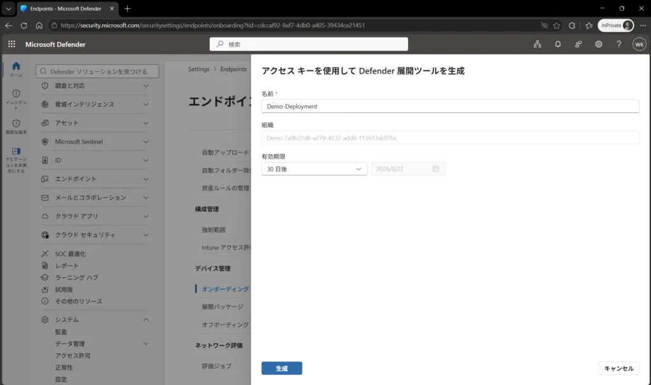The image size is (651, 385).
Task: Open アクセス許可 under システム
Action: (72, 356)
